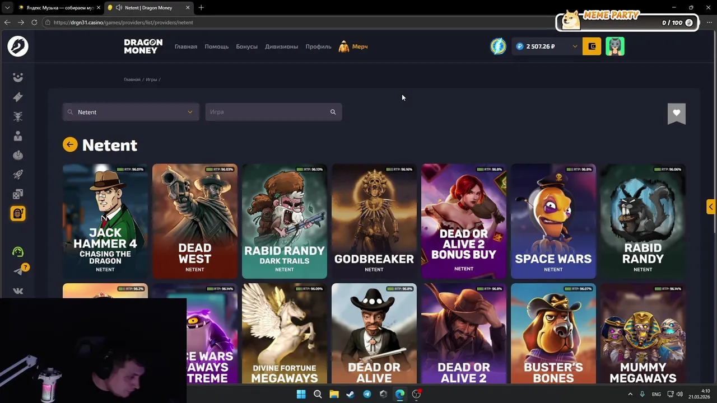717x403 pixels.
Task: Select the roulette wheel sidebar icon
Action: 18,155
